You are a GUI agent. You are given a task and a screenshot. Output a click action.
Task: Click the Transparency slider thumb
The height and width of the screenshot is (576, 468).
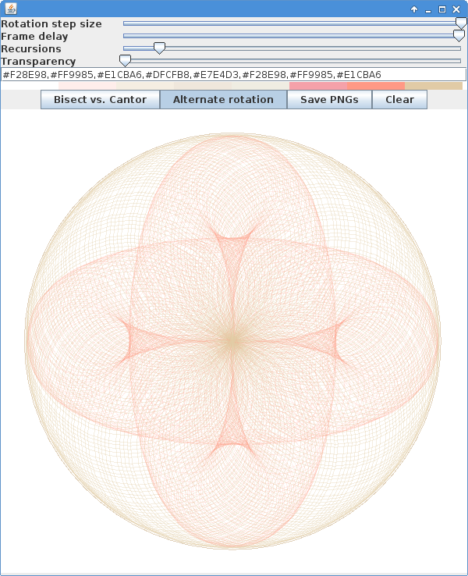[x=125, y=61]
